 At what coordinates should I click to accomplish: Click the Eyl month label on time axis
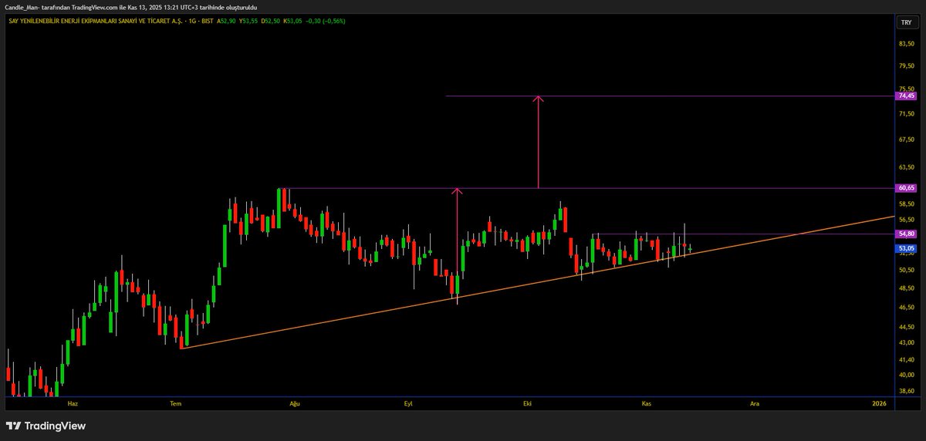(x=410, y=403)
